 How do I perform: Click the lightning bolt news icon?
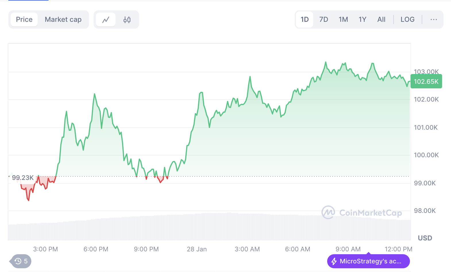click(334, 261)
